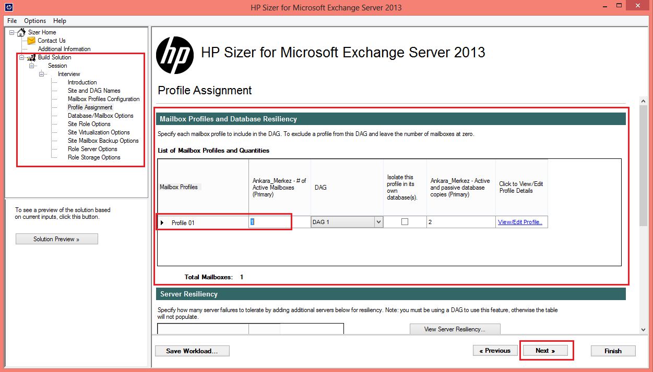Select Site Mailbox Backup Options
Viewport: 653px width, 372px height.
pos(103,141)
